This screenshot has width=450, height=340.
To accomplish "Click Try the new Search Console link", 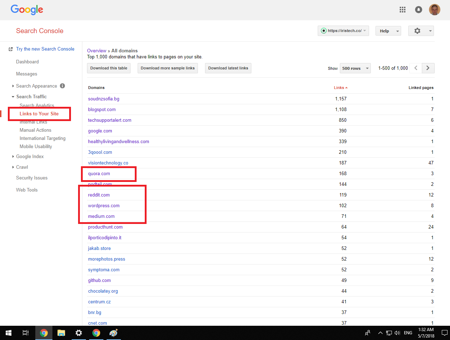I will click(45, 49).
